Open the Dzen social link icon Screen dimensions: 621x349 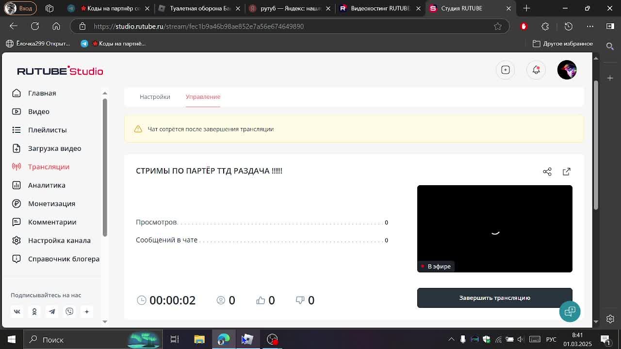tap(87, 312)
